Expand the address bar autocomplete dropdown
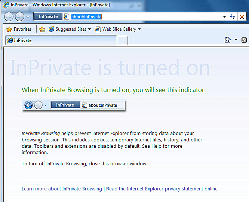Viewport: 249px width, 202px height. (x=224, y=17)
